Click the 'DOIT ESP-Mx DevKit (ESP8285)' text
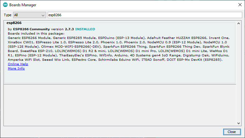This screenshot has height=138, width=245. tap(194, 60)
